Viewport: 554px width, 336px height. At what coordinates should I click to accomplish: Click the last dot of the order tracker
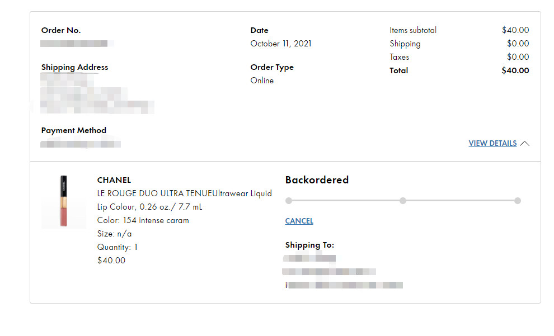518,201
